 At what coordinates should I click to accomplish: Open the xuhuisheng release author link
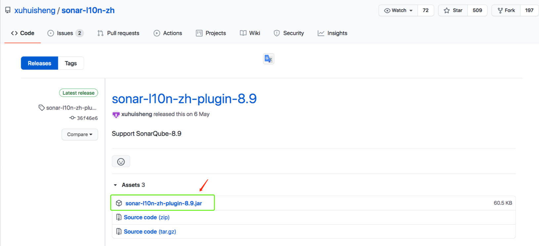(x=137, y=114)
